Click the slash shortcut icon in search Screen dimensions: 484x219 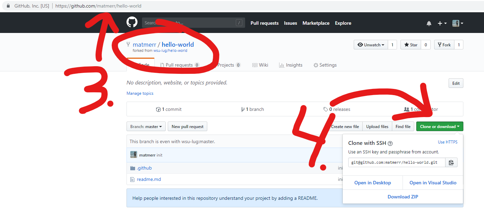click(x=239, y=23)
